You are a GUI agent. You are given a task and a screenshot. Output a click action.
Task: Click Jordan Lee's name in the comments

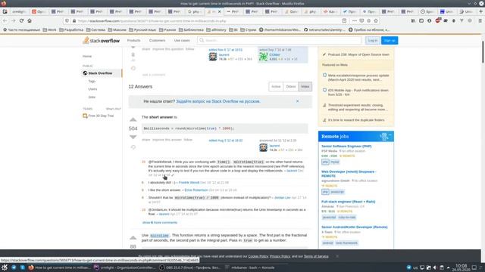point(282,198)
